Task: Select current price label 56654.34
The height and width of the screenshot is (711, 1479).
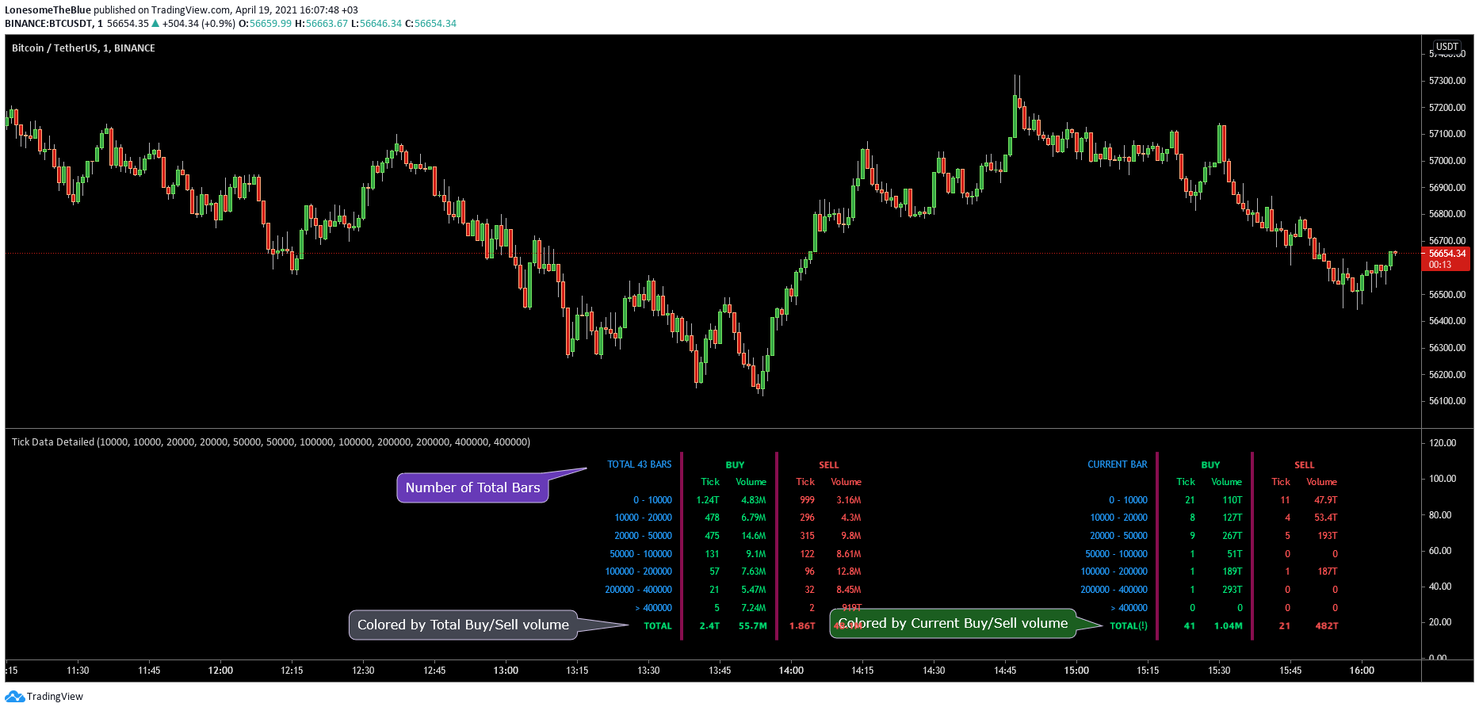Action: point(1447,254)
